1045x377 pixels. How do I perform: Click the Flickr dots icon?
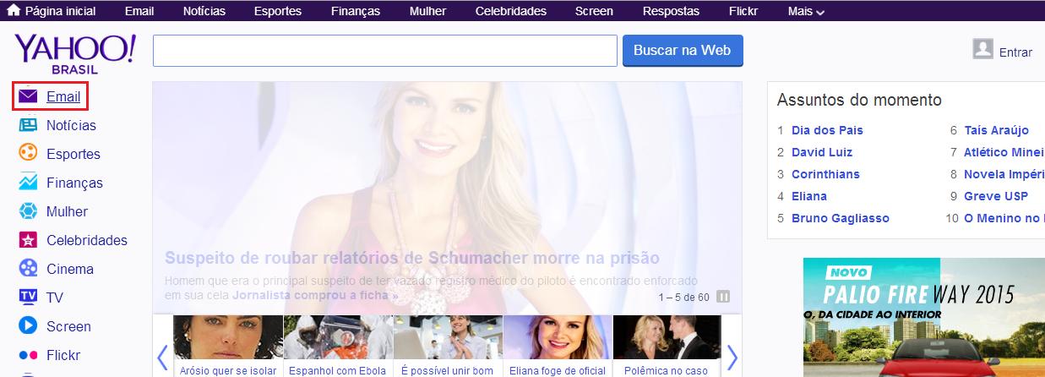pos(28,355)
